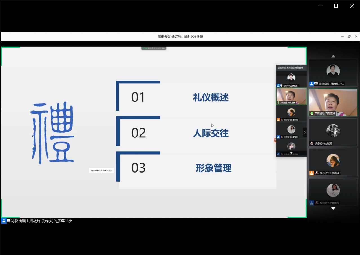
Task: Click muted mic icon beside 校会秘书处刘渊
Action: [312, 143]
